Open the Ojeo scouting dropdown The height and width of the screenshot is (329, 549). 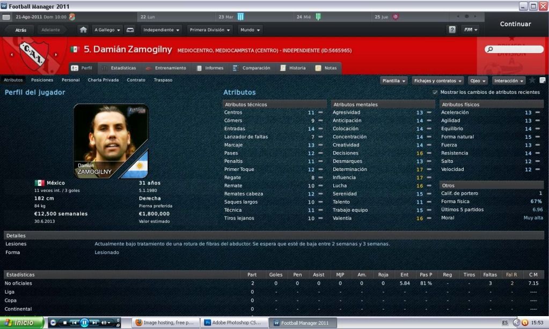pyautogui.click(x=478, y=81)
